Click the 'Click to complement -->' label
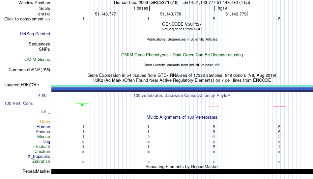Screen dimensions: 313x179 pyautogui.click(x=27, y=19)
